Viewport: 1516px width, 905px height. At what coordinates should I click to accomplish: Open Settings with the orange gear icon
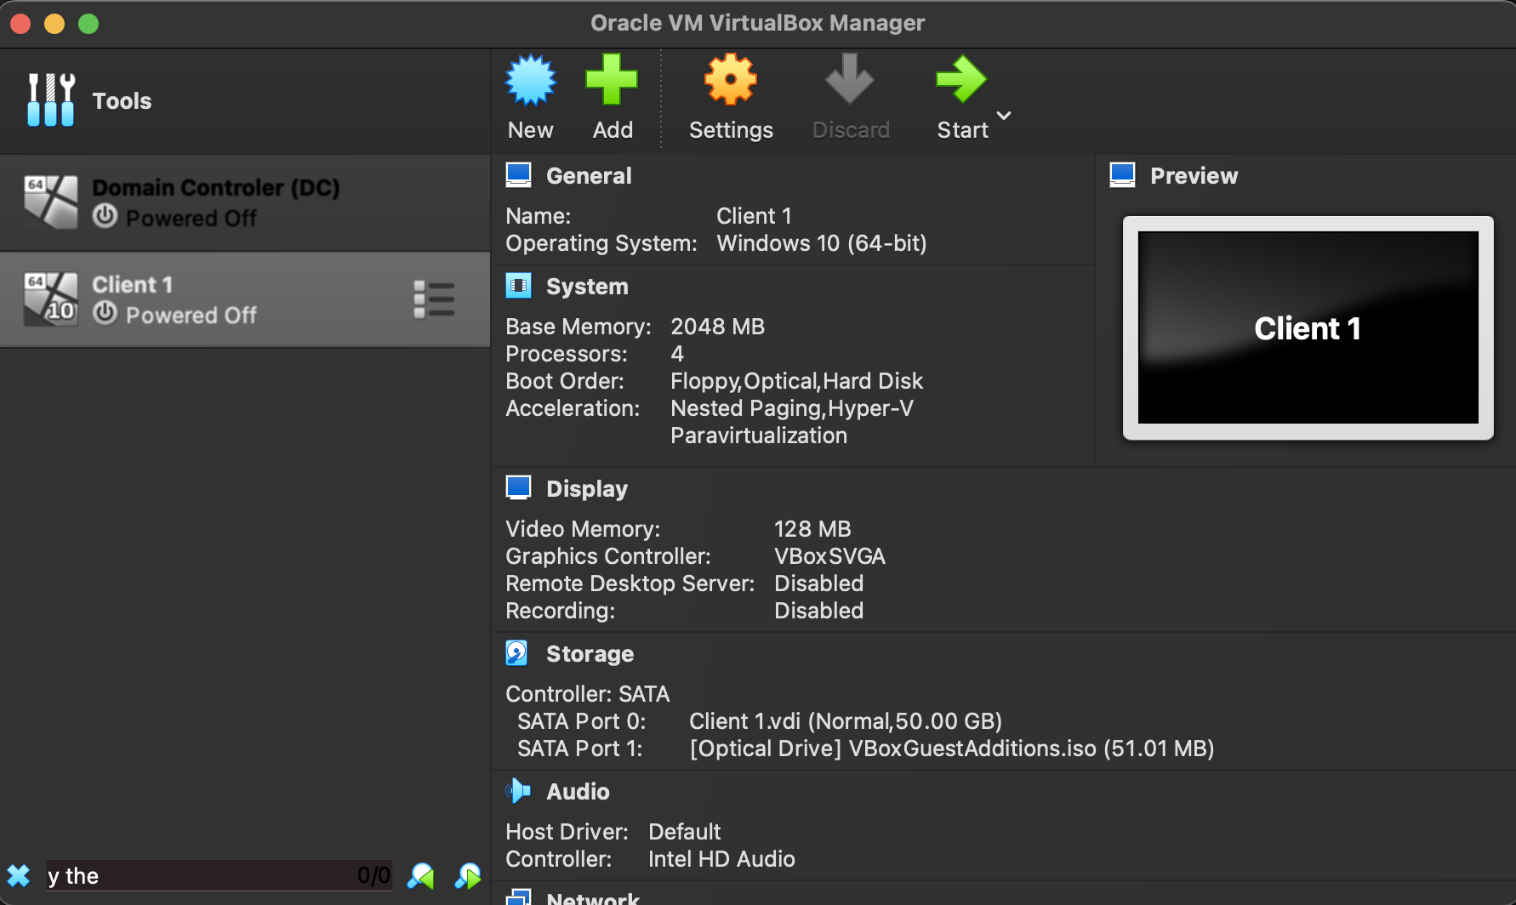pos(731,80)
